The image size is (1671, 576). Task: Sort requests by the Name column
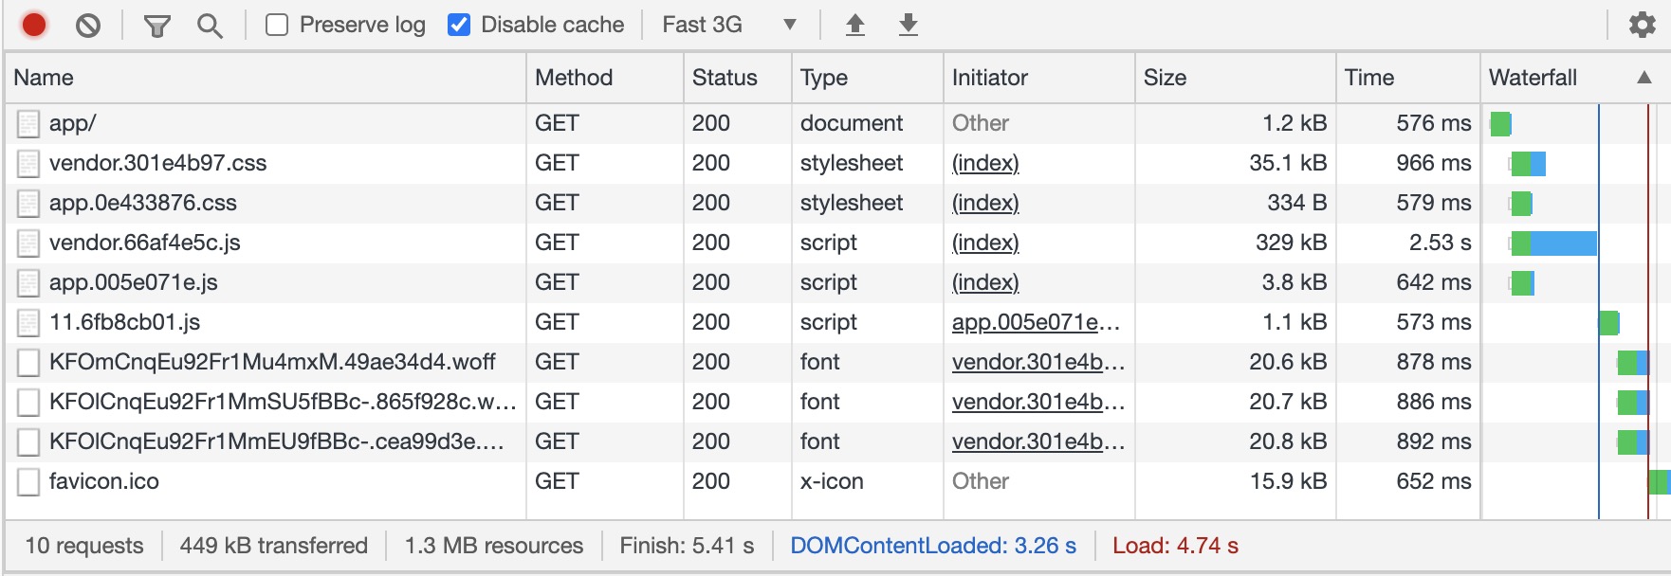pyautogui.click(x=266, y=78)
